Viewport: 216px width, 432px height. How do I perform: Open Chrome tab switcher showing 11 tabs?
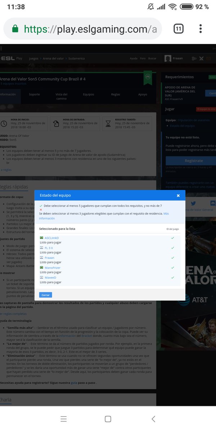179,29
